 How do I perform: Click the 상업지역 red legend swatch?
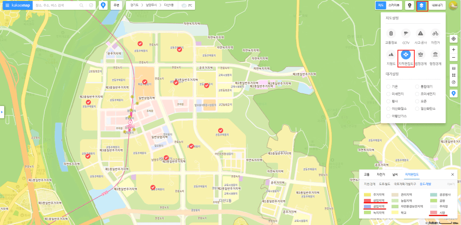point(367,200)
